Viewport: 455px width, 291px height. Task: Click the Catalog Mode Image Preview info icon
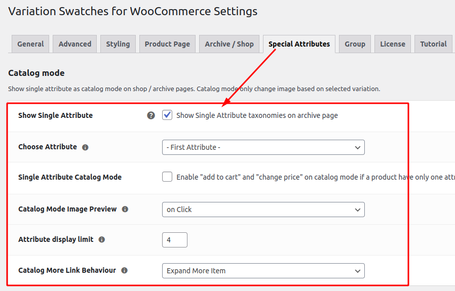click(x=125, y=209)
